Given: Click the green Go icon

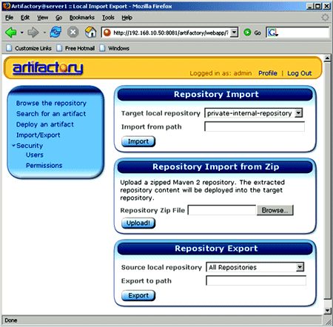Looking at the screenshot, I should (x=247, y=33).
